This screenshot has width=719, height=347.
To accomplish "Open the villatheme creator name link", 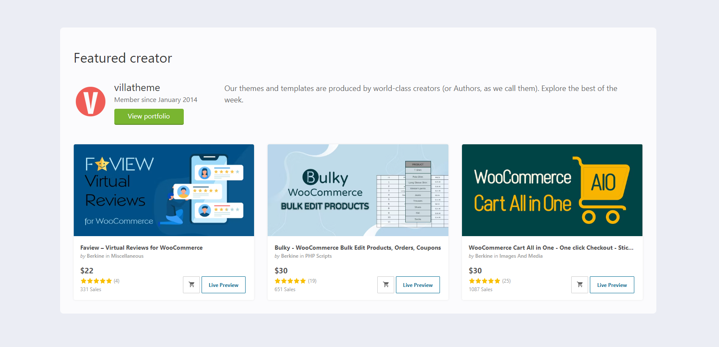I will coord(137,88).
